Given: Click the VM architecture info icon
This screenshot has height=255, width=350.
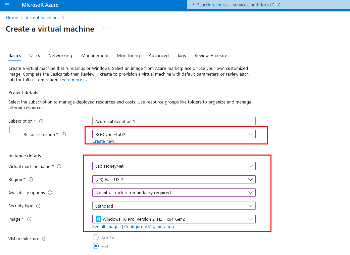Looking at the screenshot, I should (x=45, y=239).
